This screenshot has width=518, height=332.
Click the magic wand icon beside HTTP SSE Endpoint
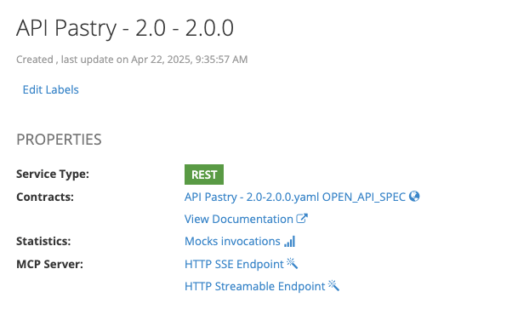[292, 264]
